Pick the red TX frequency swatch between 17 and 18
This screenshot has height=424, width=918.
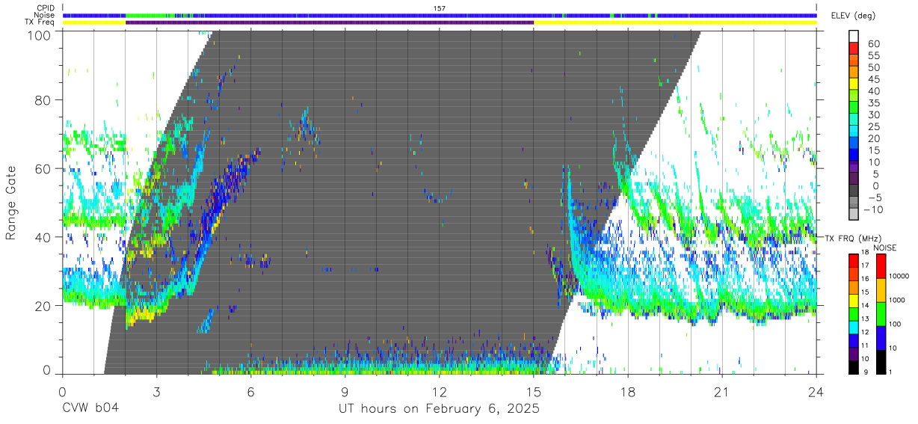click(854, 260)
